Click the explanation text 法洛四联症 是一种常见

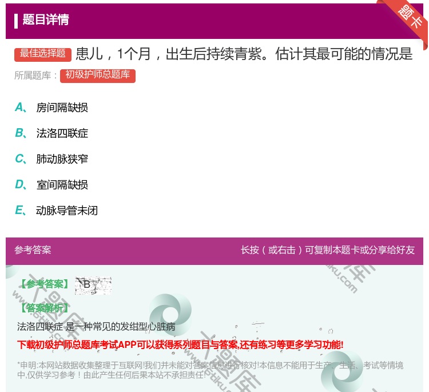click(x=96, y=327)
